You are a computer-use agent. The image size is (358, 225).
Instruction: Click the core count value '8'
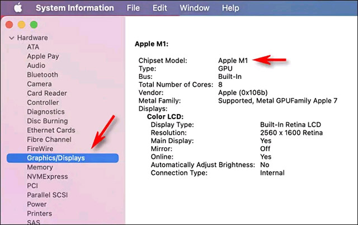pyautogui.click(x=220, y=85)
